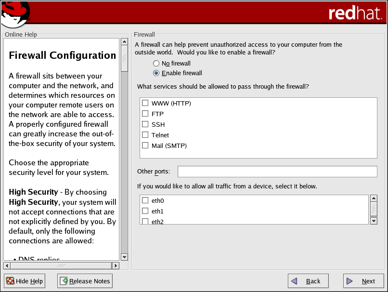Click the Hide Help lifebuoy icon

pos(10,281)
